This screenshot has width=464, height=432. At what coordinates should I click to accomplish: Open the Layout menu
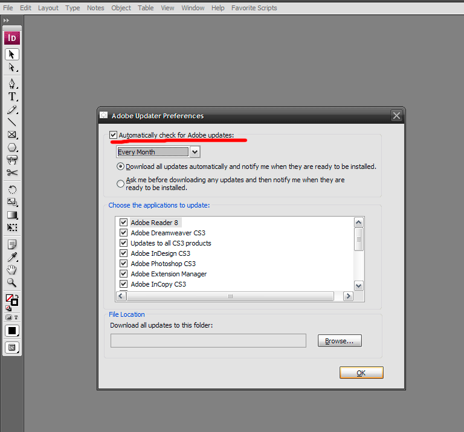48,8
